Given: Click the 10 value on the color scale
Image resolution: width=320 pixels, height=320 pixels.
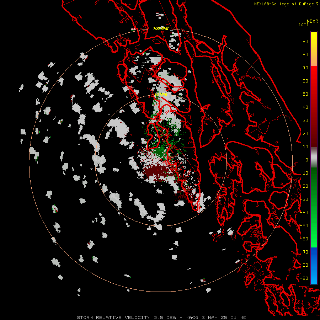Looking at the screenshot, I should click(305, 147).
